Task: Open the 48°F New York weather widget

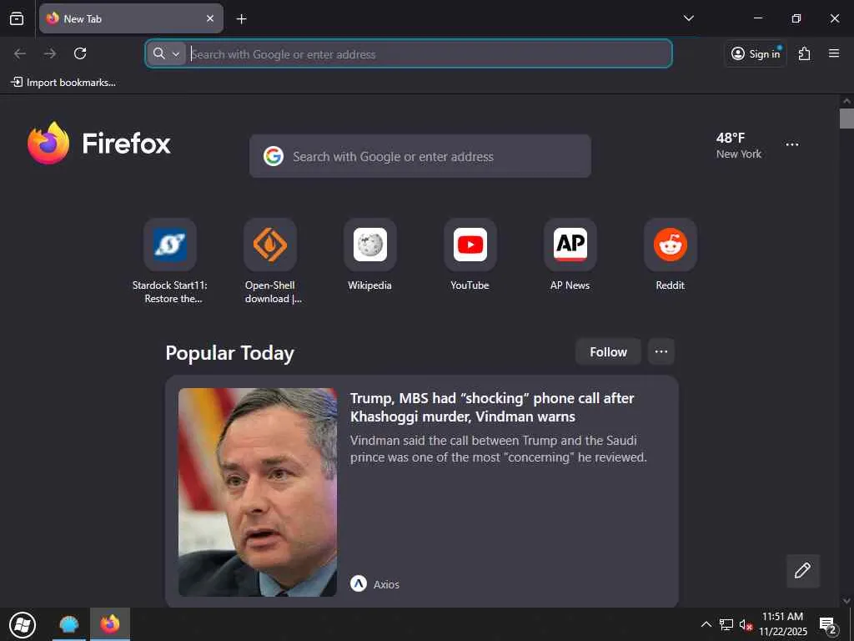Action: coord(739,145)
